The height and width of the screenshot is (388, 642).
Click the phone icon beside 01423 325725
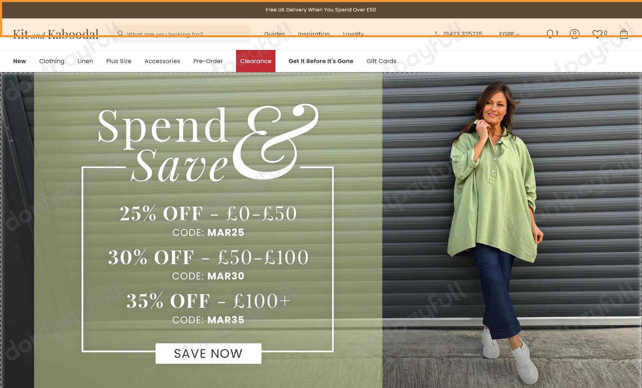tap(437, 34)
